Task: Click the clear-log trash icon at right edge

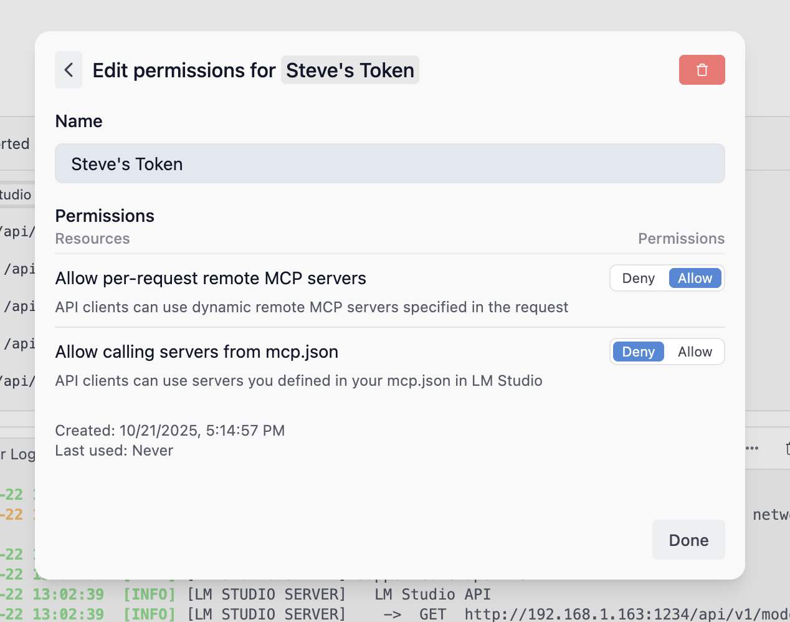Action: click(787, 448)
